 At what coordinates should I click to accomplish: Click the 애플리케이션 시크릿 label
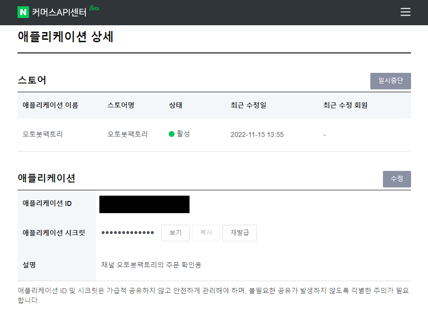pyautogui.click(x=54, y=233)
